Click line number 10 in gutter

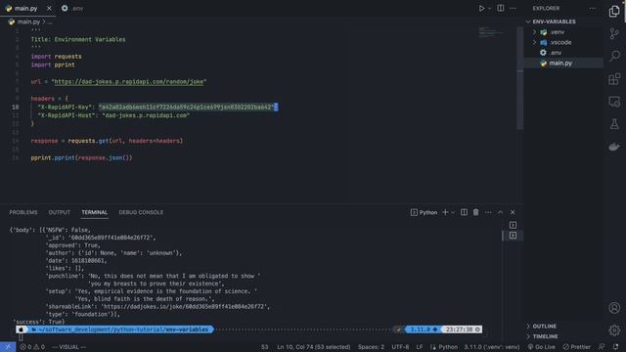(16, 107)
